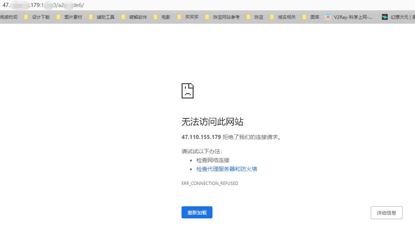Open the 图库 bookmark folder
This screenshot has width=415, height=239.
311,17
